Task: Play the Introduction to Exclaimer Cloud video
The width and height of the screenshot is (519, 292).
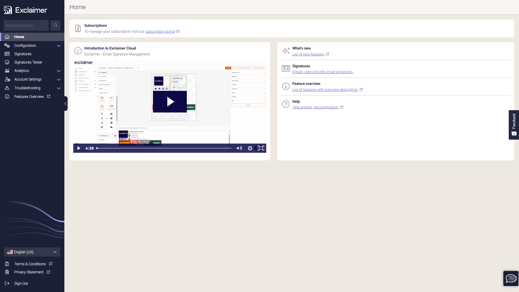Action: point(170,102)
